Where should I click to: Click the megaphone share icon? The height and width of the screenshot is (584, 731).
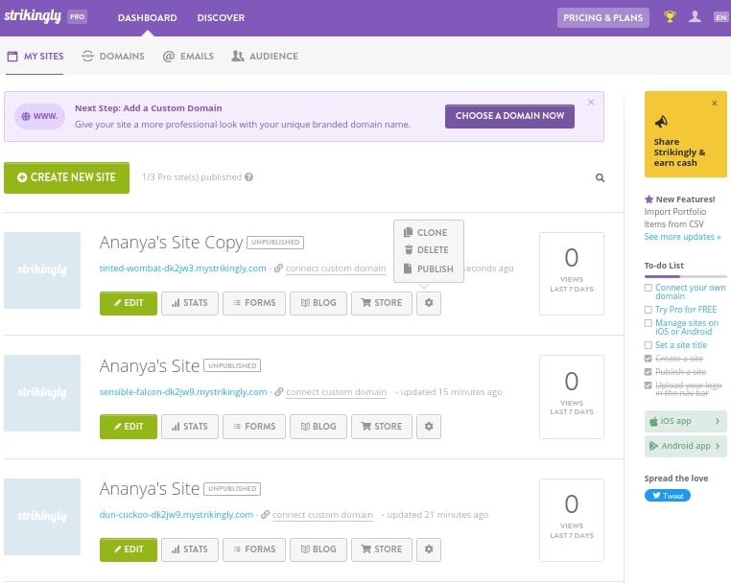click(x=660, y=122)
